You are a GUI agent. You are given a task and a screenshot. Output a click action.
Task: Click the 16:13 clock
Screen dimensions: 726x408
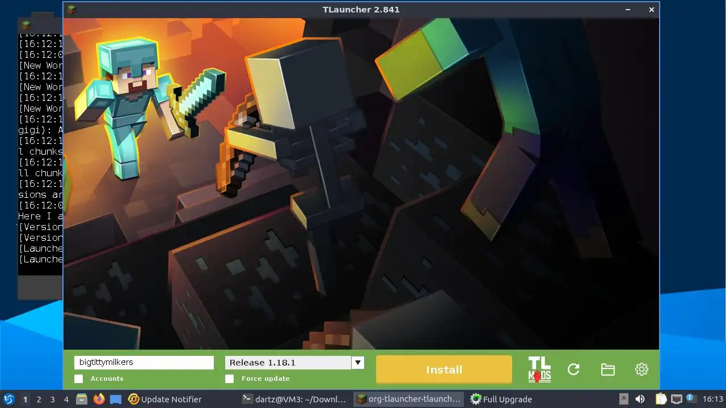point(713,399)
